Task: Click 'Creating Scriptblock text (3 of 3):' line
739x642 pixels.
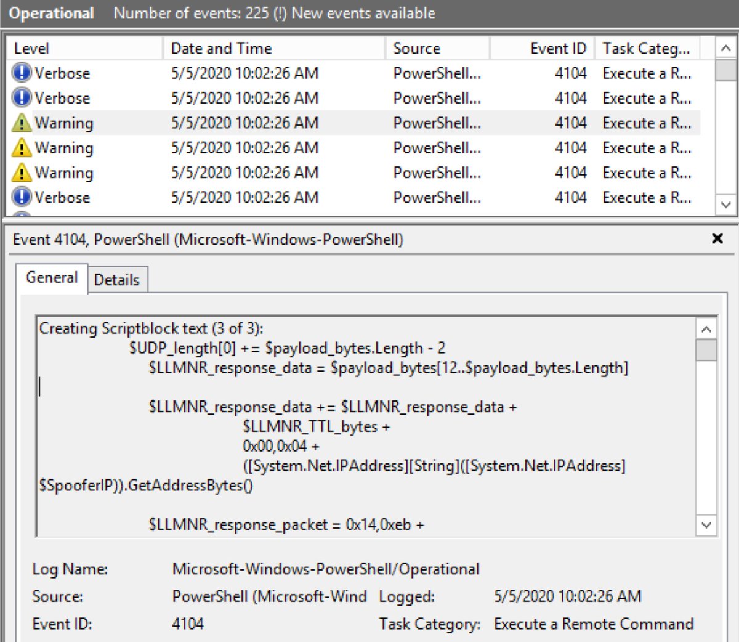Action: [x=151, y=328]
